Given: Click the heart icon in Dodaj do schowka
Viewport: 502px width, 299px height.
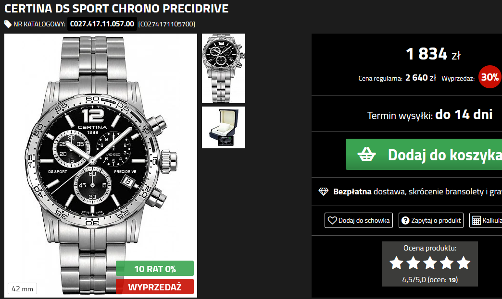Looking at the screenshot, I should (332, 220).
